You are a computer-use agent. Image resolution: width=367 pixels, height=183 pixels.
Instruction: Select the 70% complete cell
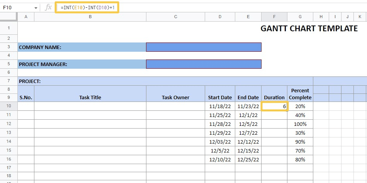(x=300, y=151)
